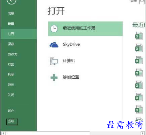146x135 pixels.
Task: Click the SkyDrive cloud icon
Action: [x=54, y=45]
